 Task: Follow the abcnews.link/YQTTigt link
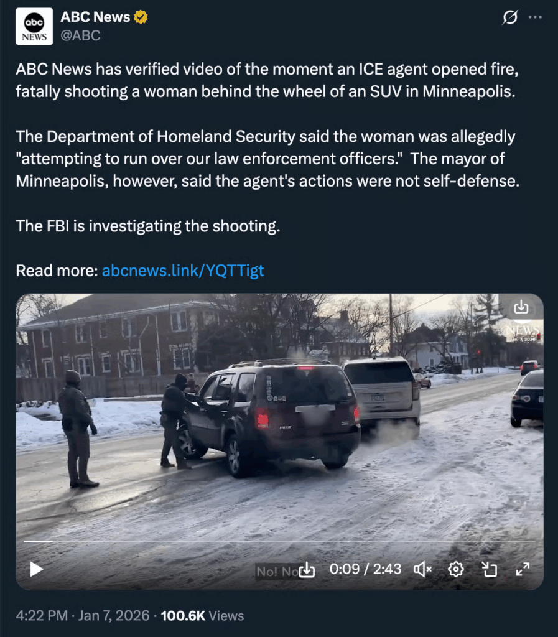pyautogui.click(x=183, y=271)
